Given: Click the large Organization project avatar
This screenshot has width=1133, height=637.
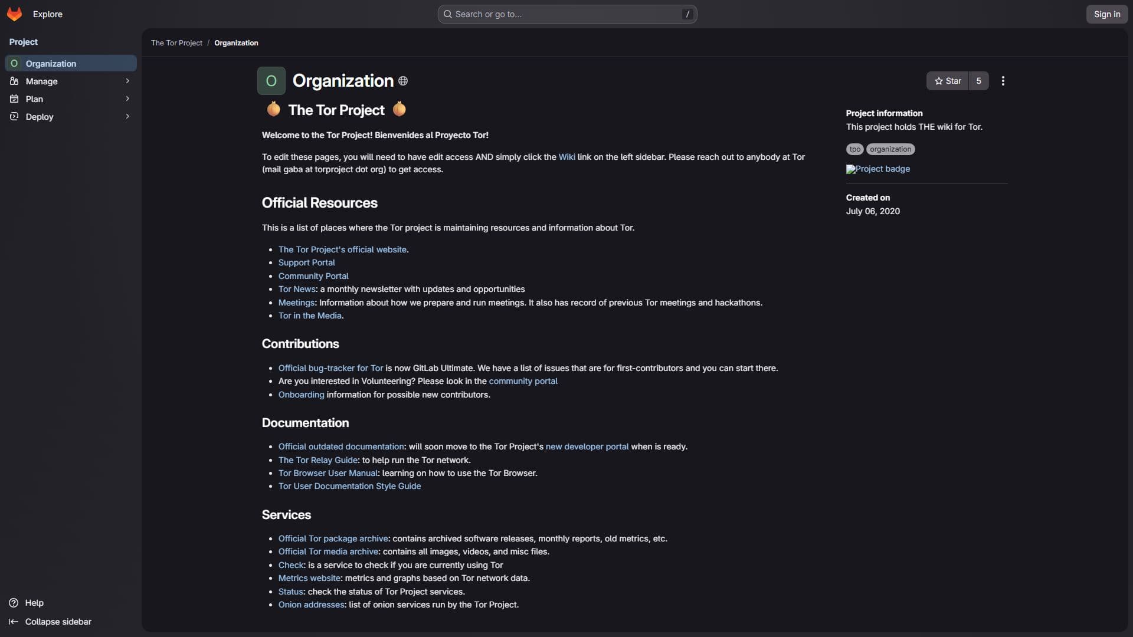Looking at the screenshot, I should click(x=271, y=81).
